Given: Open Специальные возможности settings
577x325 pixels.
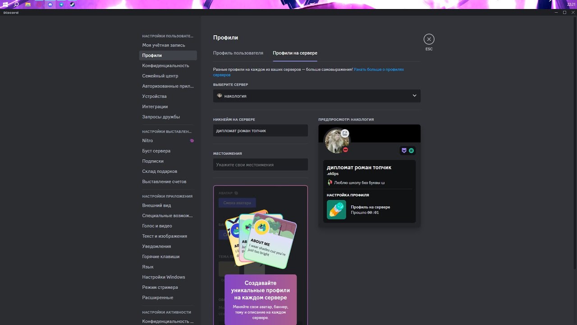Looking at the screenshot, I should point(168,216).
